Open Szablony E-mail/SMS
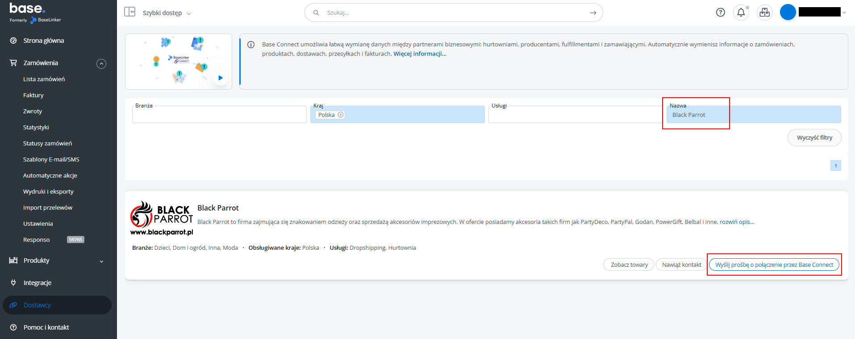Image resolution: width=855 pixels, height=339 pixels. click(x=51, y=159)
